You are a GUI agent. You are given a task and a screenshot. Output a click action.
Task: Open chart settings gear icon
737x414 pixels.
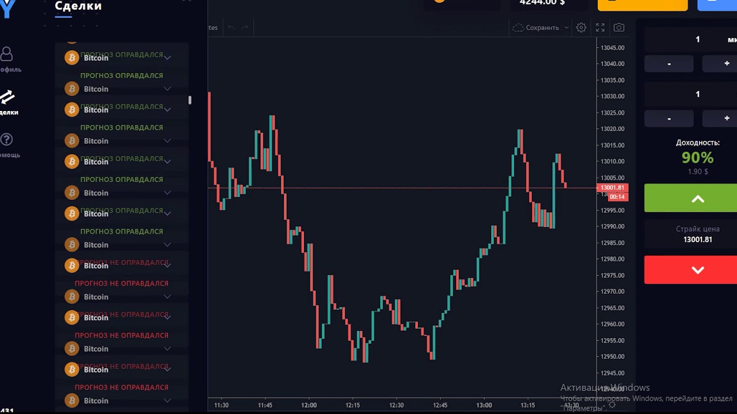(582, 28)
